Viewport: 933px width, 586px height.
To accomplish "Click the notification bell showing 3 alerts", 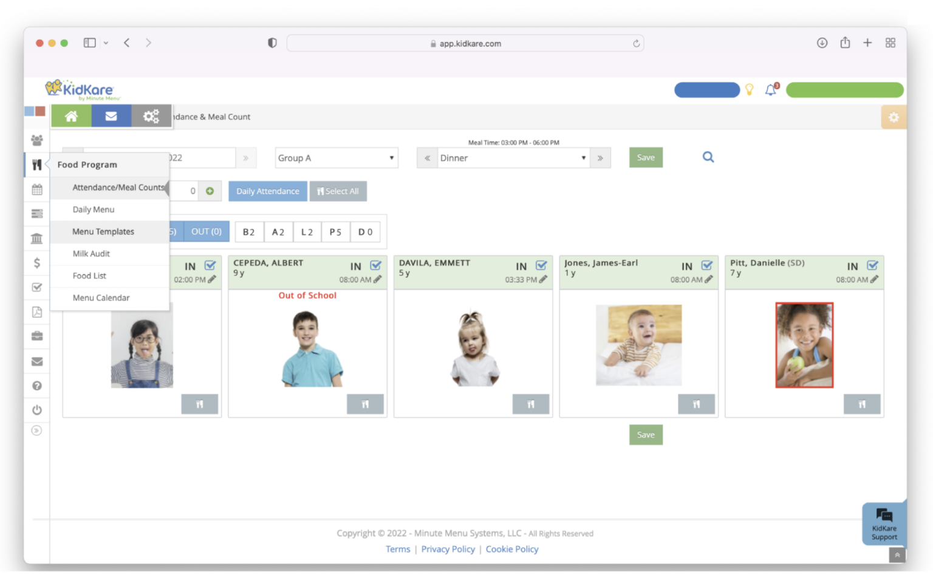I will pyautogui.click(x=771, y=89).
